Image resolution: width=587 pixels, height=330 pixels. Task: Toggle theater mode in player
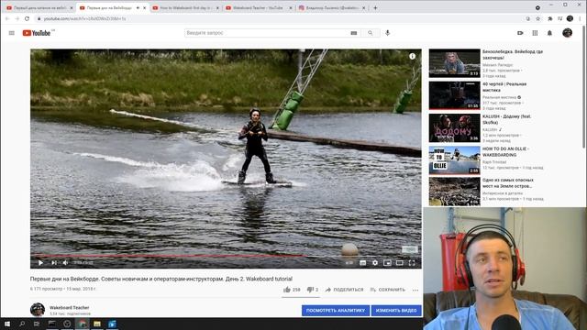click(400, 263)
